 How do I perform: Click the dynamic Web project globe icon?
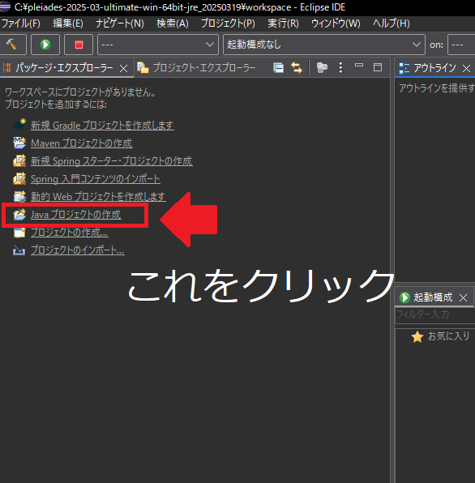(19, 196)
